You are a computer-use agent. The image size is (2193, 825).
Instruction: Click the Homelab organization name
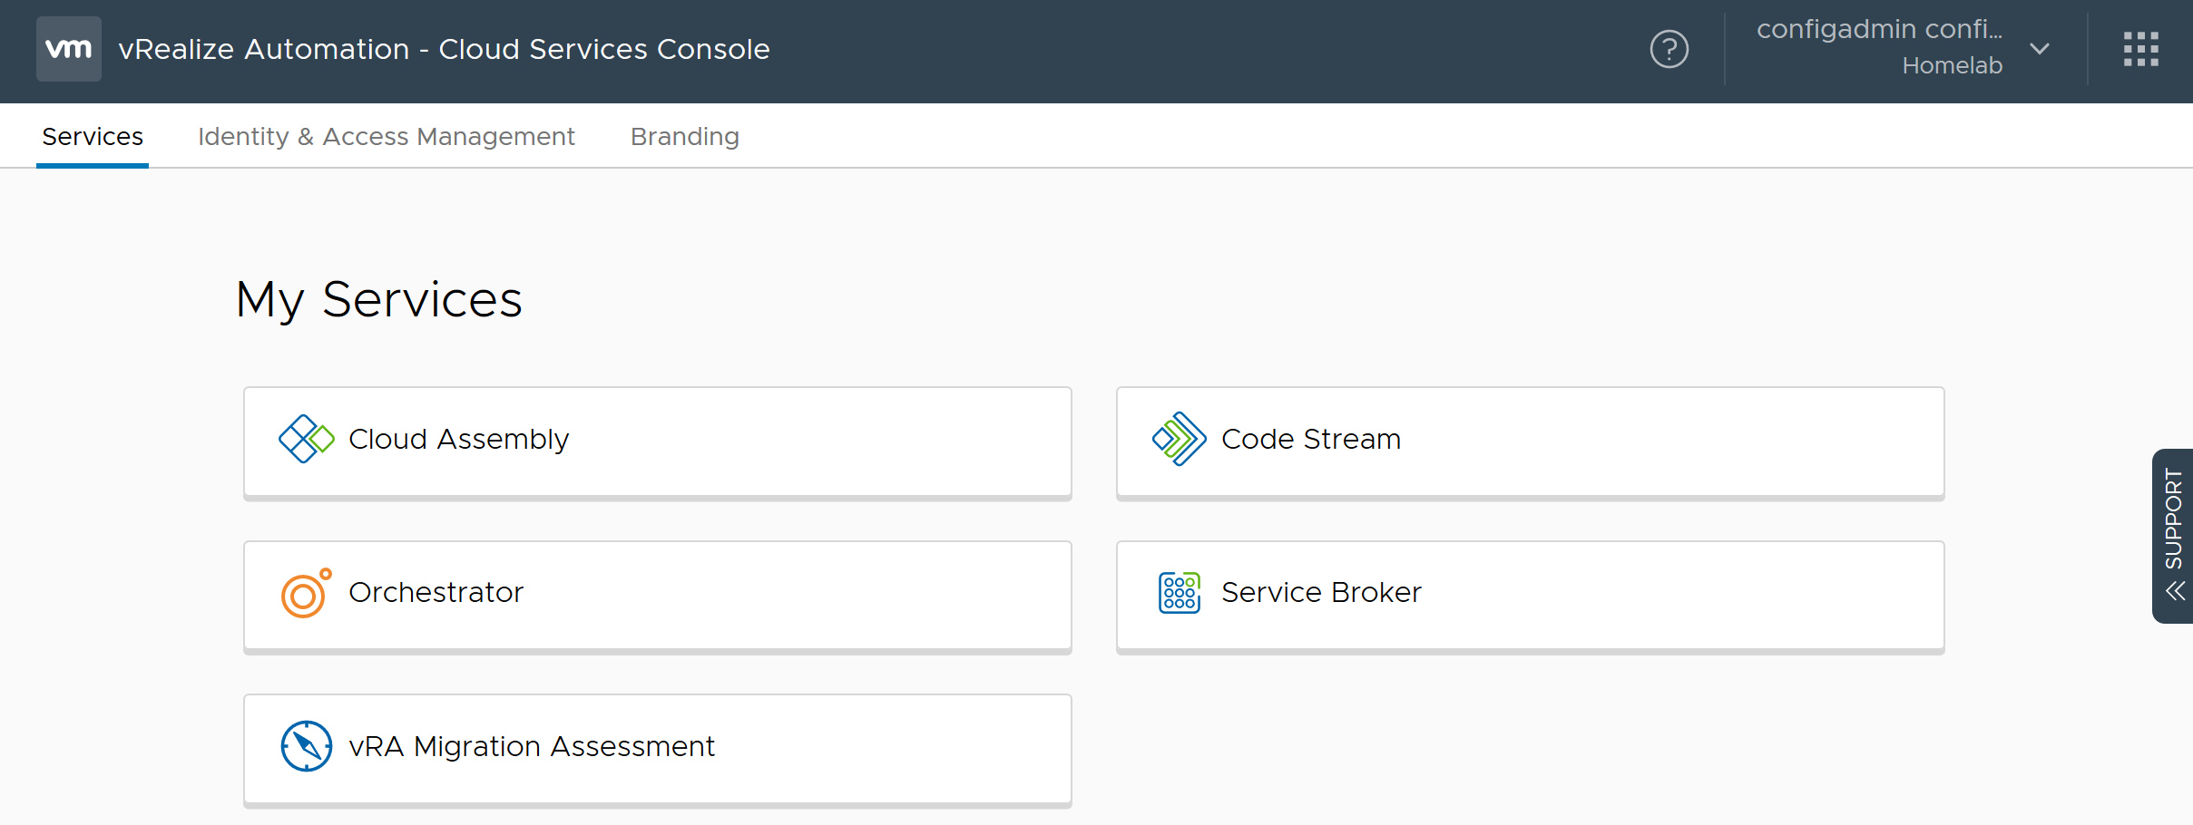click(1953, 65)
